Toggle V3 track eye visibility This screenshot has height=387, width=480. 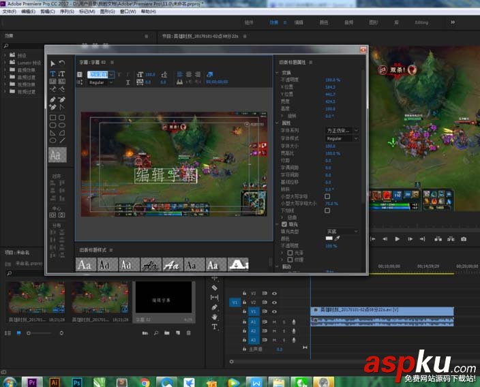pyautogui.click(x=274, y=294)
